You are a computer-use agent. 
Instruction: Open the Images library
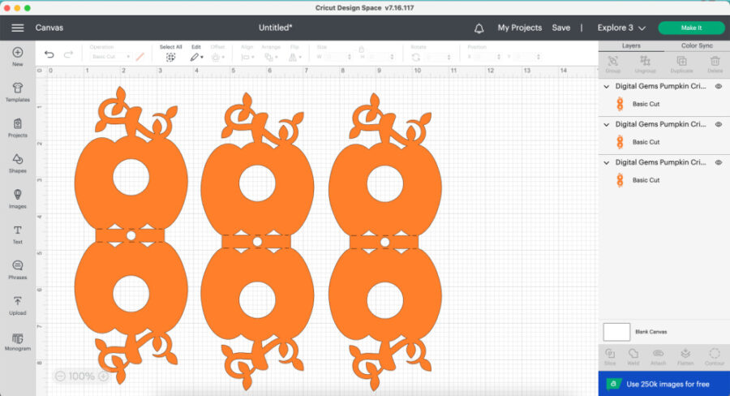[17, 198]
